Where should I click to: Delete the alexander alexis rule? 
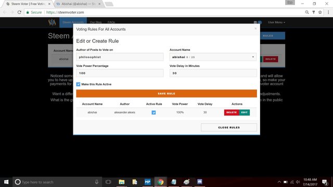(232, 112)
